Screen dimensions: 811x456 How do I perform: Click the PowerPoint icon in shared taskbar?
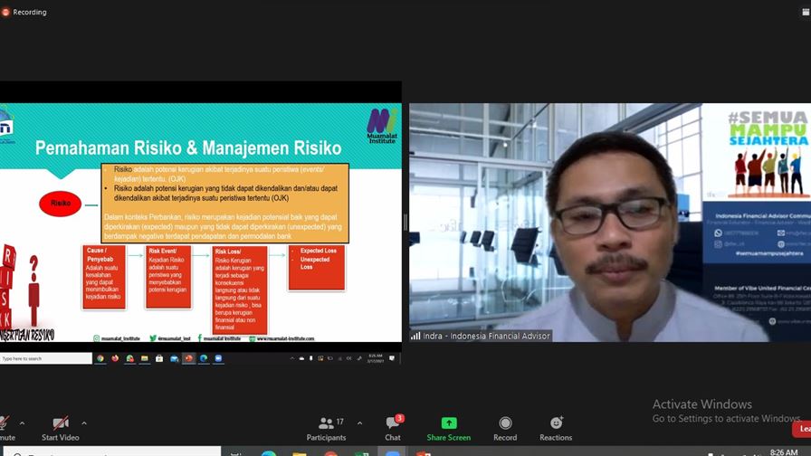click(x=188, y=358)
